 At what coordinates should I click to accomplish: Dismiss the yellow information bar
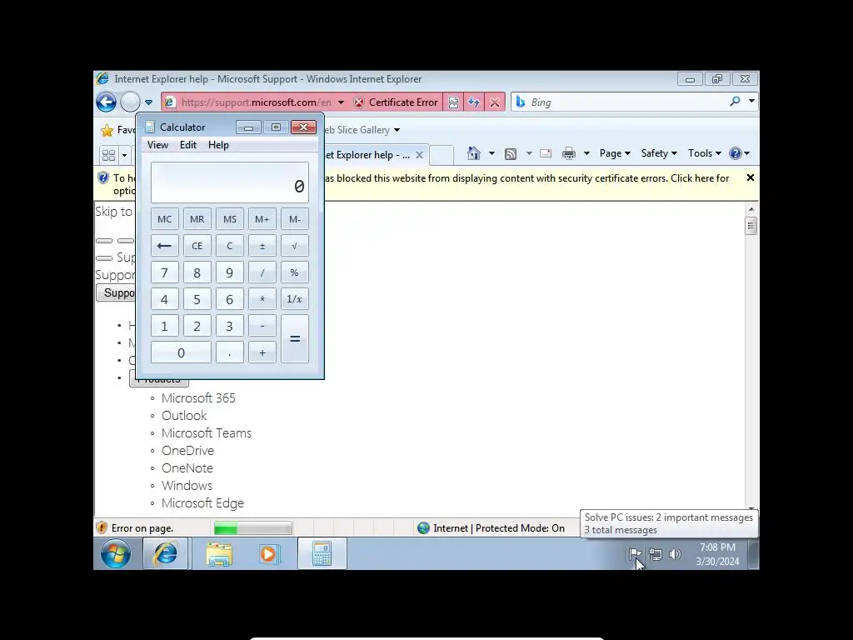tap(751, 177)
